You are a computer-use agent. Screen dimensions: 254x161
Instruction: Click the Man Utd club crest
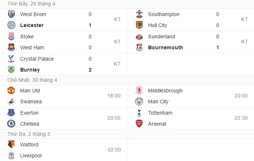click(11, 91)
